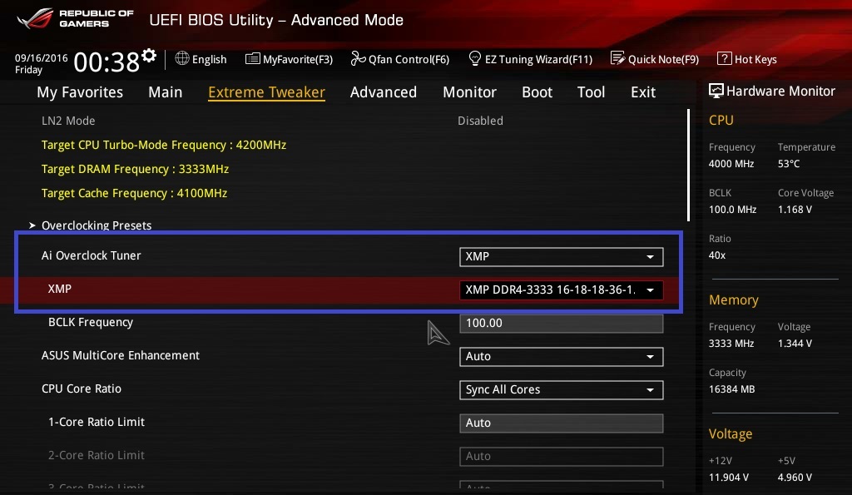Viewport: 852px width, 495px height.
Task: Click the CPU temperature 53°C value
Action: (789, 164)
